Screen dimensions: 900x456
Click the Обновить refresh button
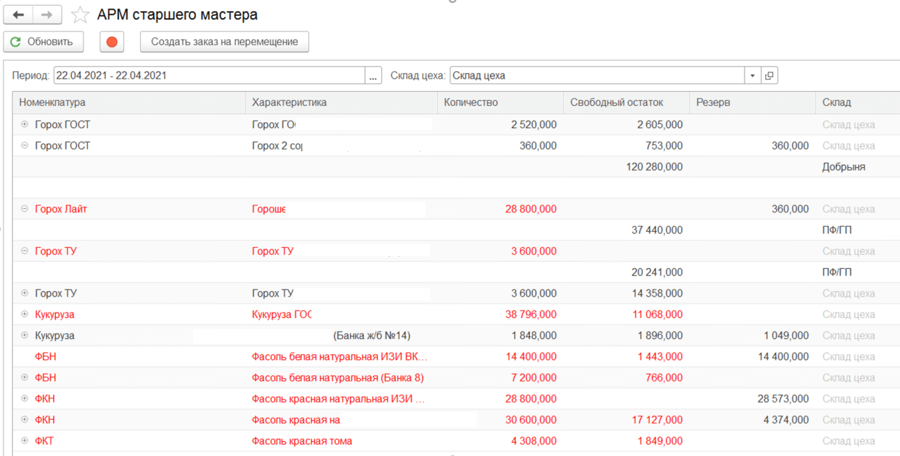(x=43, y=42)
